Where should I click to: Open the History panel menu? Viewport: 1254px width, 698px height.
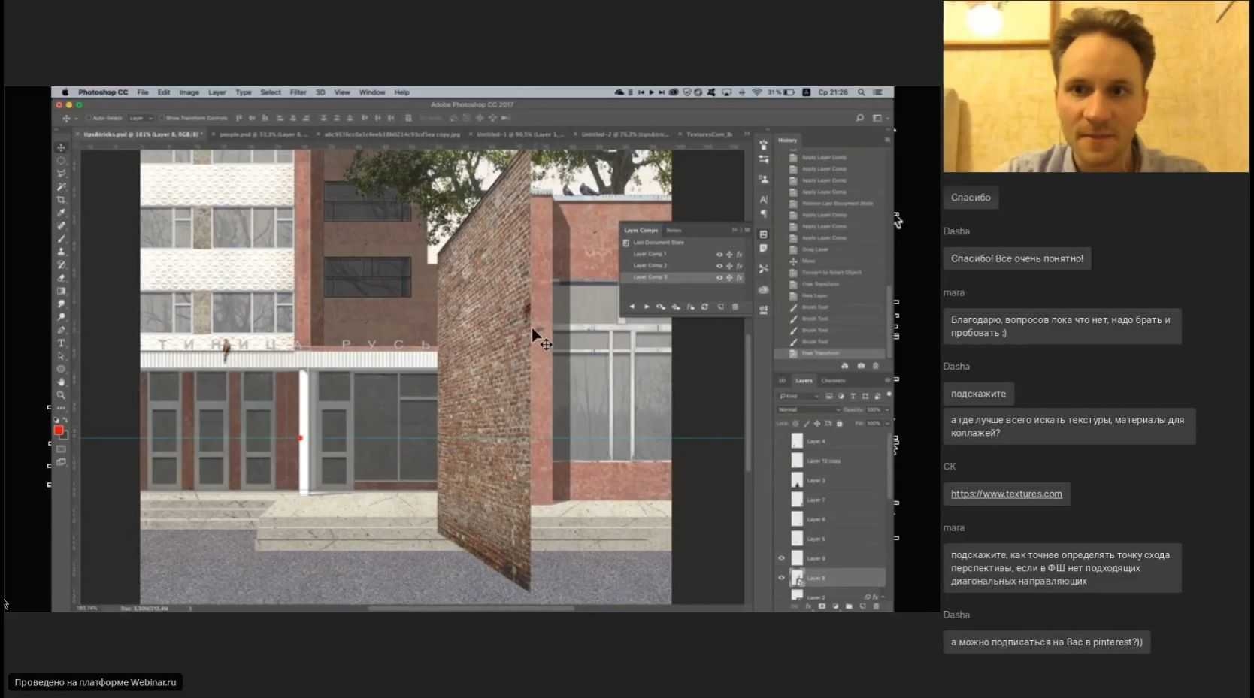887,140
